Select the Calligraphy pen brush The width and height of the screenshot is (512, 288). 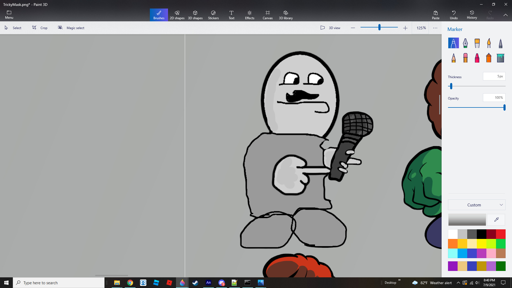pos(465,43)
